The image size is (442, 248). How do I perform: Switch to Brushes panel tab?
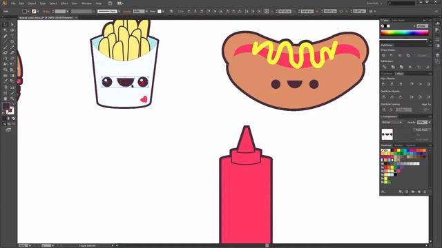[x=398, y=145]
